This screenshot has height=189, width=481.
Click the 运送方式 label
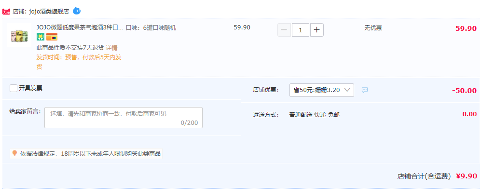266,115
